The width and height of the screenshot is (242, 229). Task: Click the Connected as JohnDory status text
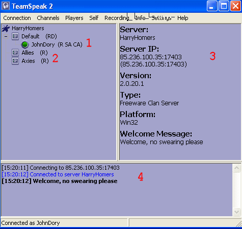[x=31, y=223]
